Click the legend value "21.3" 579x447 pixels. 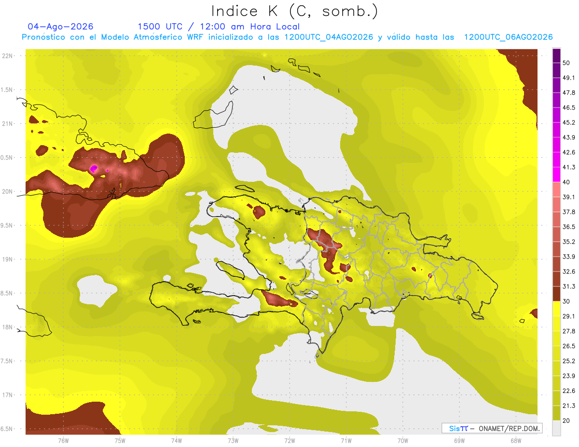tap(569, 406)
